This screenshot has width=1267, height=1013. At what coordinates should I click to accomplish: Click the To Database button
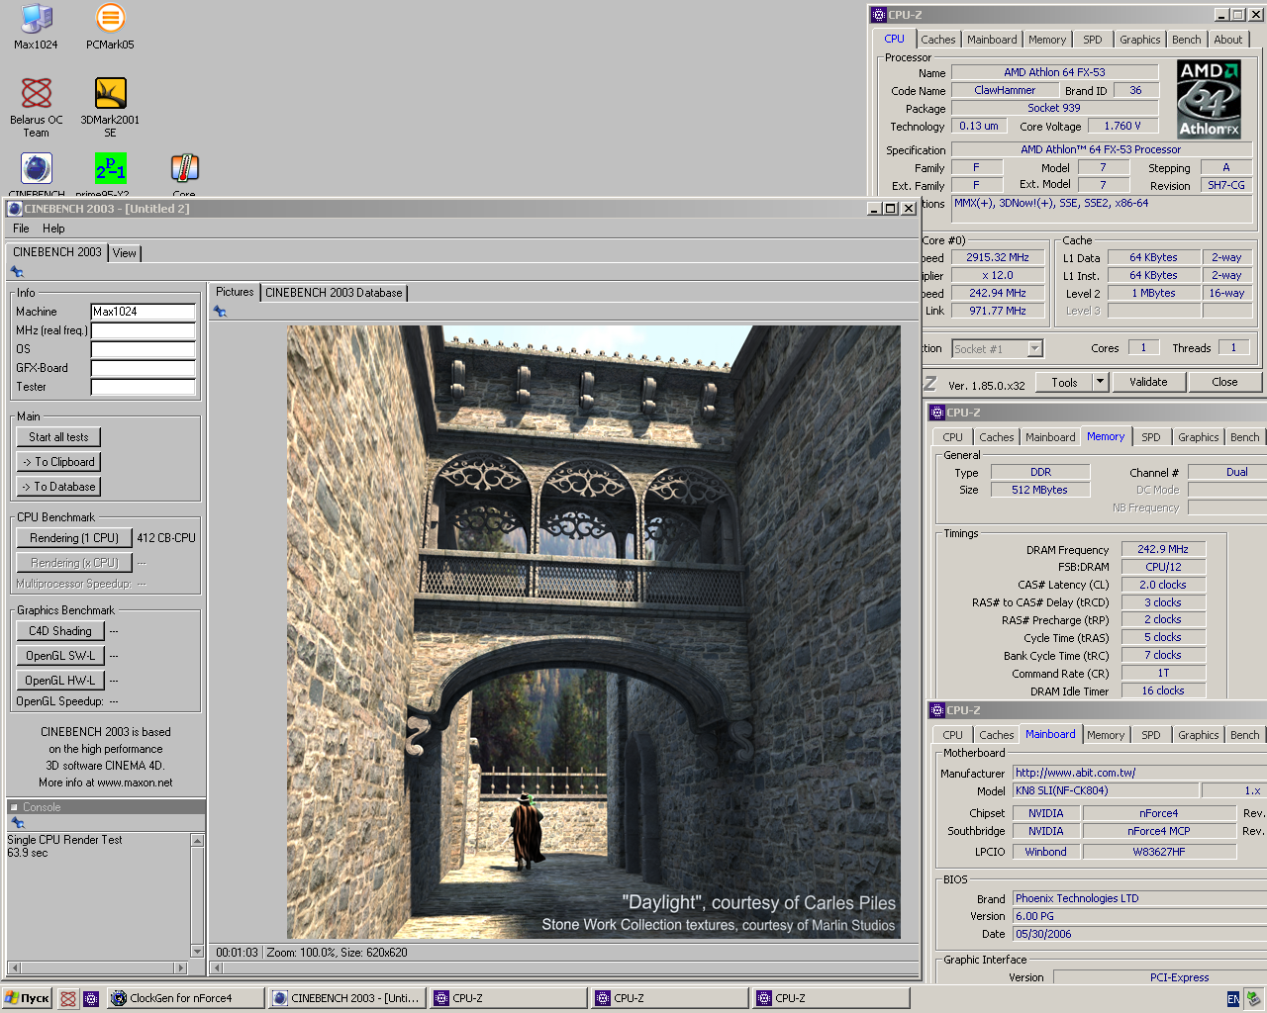(x=58, y=487)
